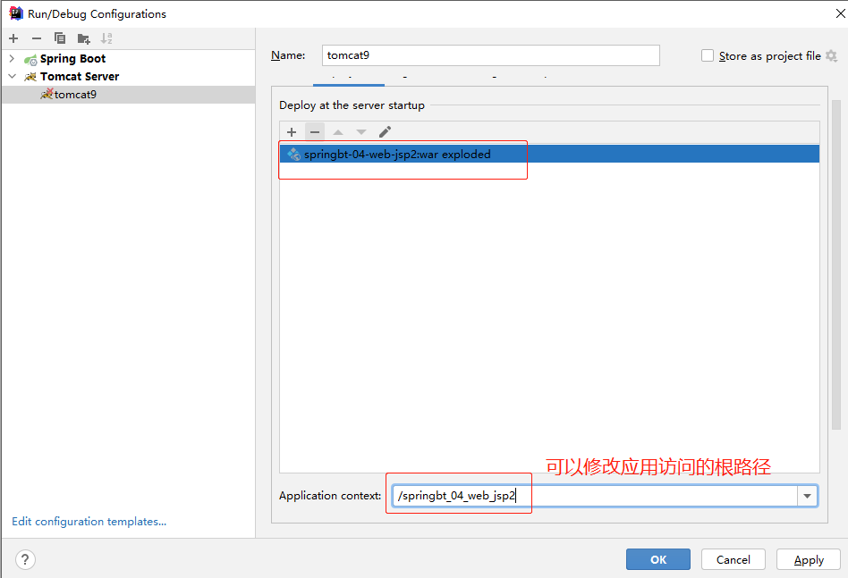
Task: Click the Spring Boot category icon
Action: 30,59
